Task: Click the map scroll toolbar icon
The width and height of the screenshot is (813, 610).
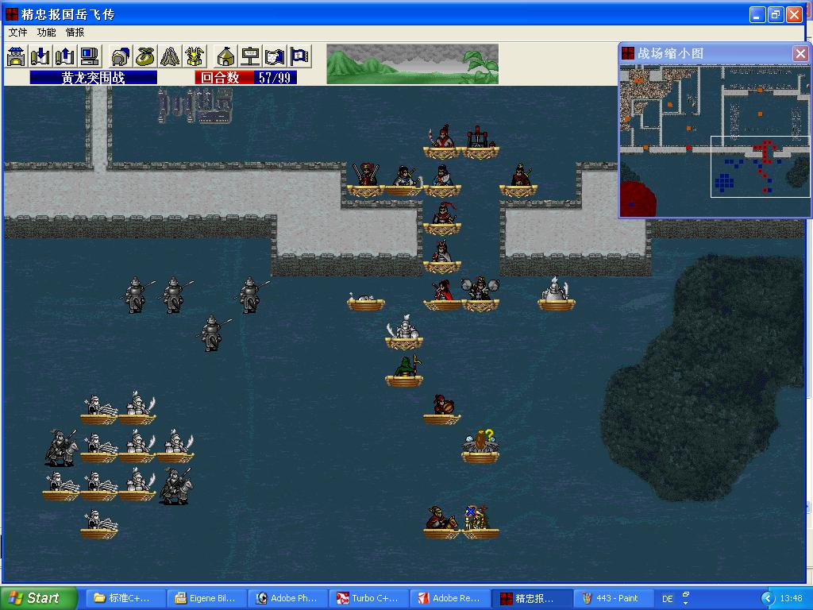Action: (275, 56)
